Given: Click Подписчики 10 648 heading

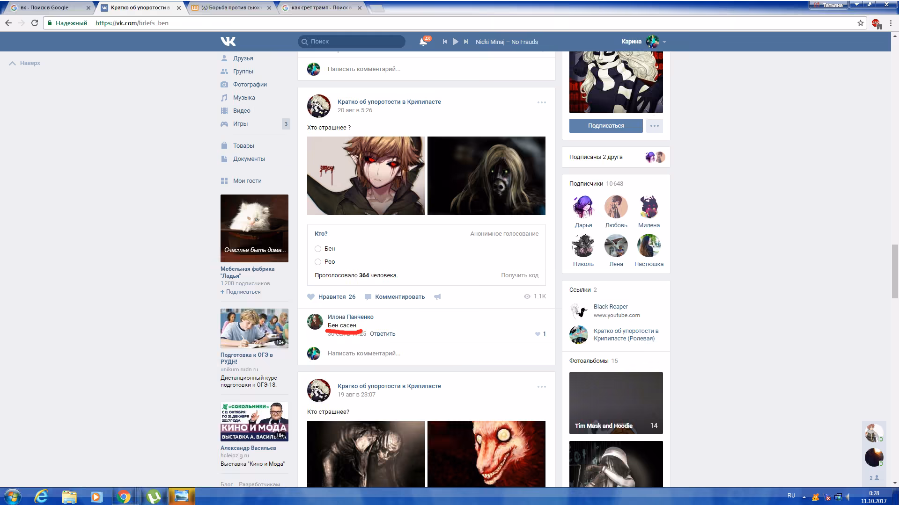Looking at the screenshot, I should click(x=596, y=184).
